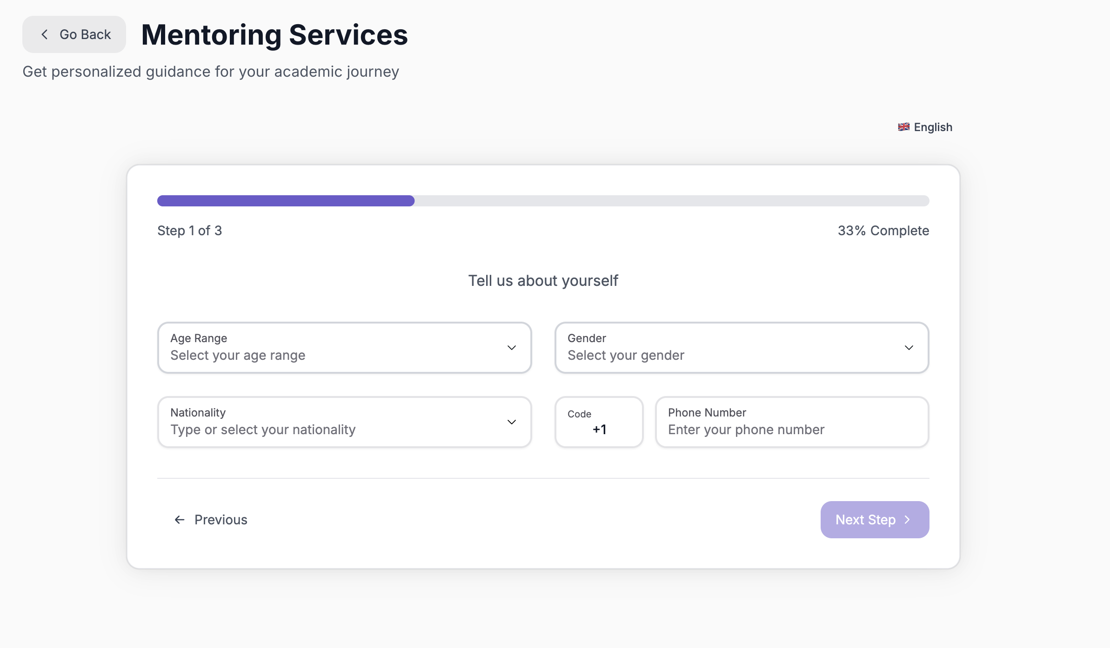Click the Mentoring Services page heading
The image size is (1110, 648).
point(274,35)
